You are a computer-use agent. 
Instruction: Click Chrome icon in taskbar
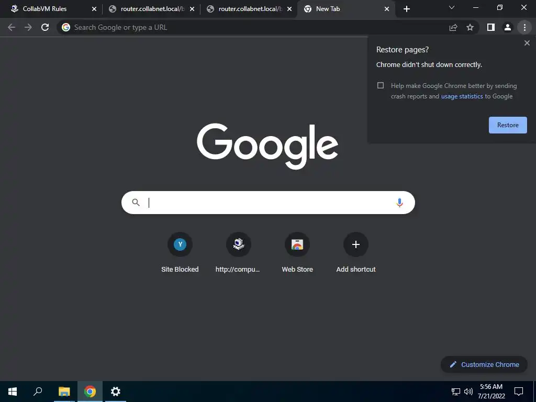point(90,392)
